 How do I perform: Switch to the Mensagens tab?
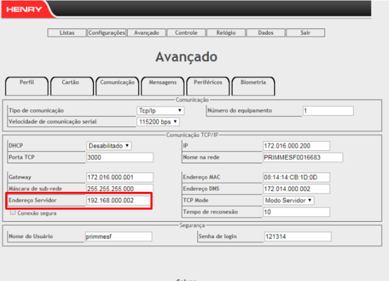[163, 86]
